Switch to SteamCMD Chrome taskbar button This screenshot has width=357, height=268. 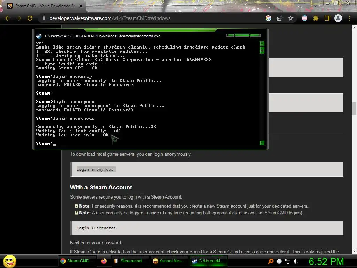coord(77,261)
